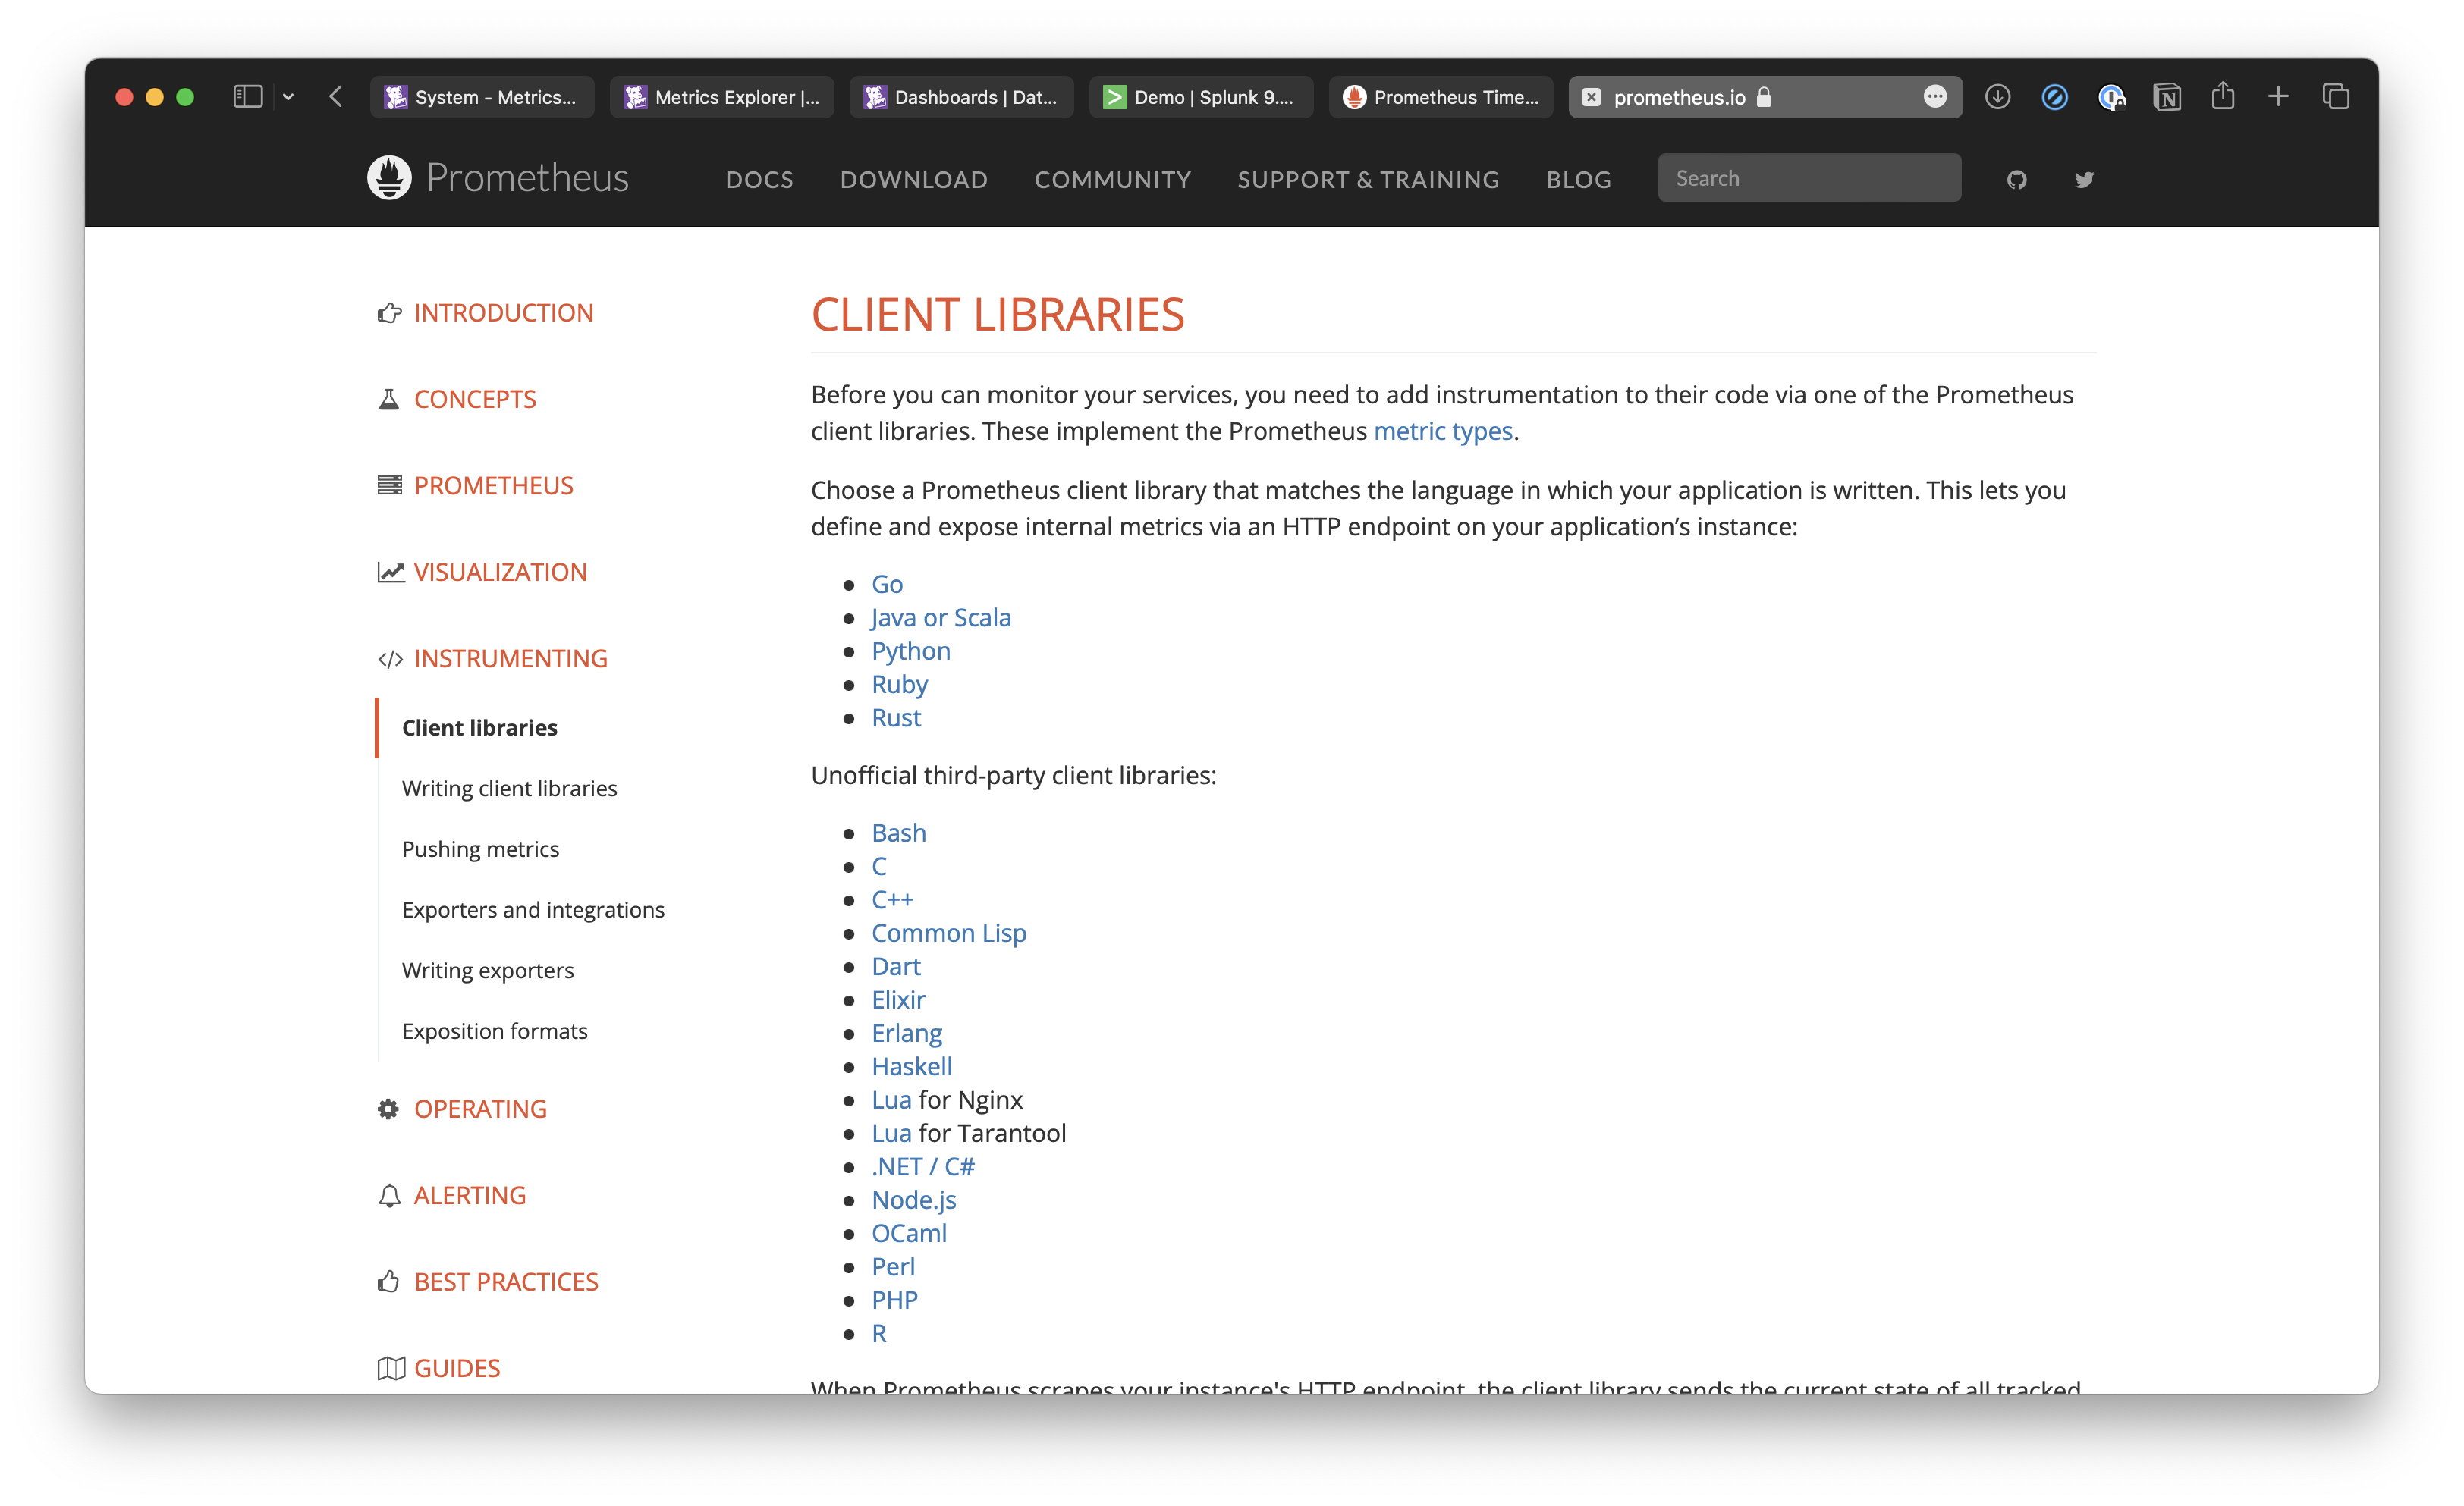Screen dimensions: 2464x1506
Task: Switch to Dashboards | Dat... tab
Action: (x=962, y=97)
